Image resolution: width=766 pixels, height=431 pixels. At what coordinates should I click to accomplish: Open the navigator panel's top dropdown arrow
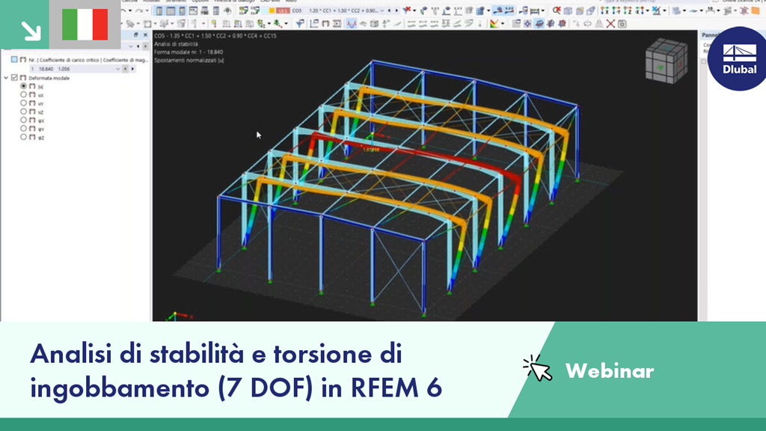click(x=130, y=46)
